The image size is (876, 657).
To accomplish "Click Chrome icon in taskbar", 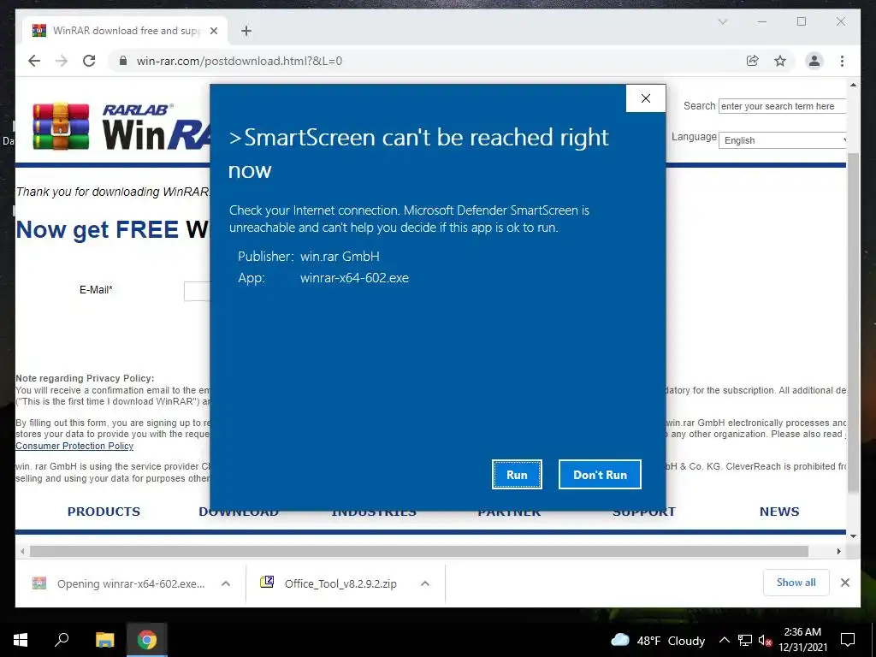I will (x=147, y=640).
